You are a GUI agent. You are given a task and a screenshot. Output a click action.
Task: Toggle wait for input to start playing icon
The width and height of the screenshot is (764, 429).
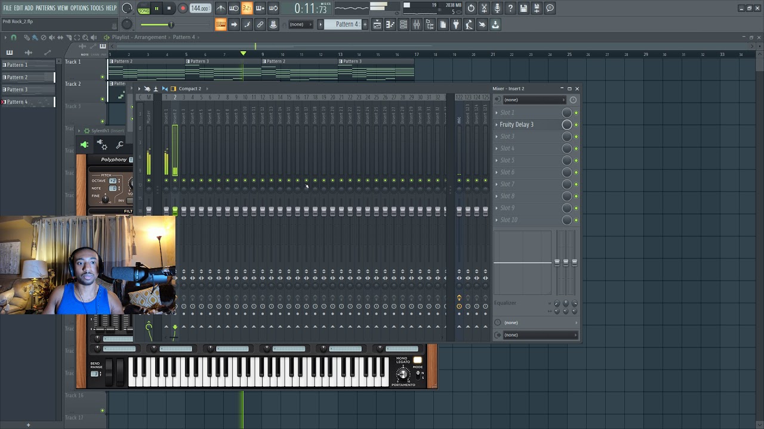click(x=234, y=8)
